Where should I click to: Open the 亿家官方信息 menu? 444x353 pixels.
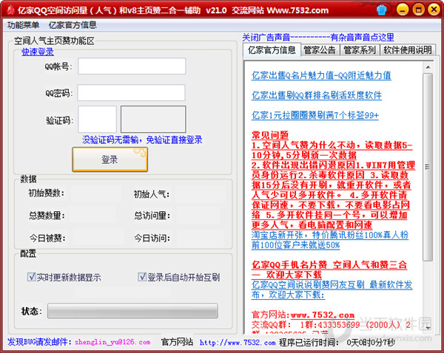[73, 24]
